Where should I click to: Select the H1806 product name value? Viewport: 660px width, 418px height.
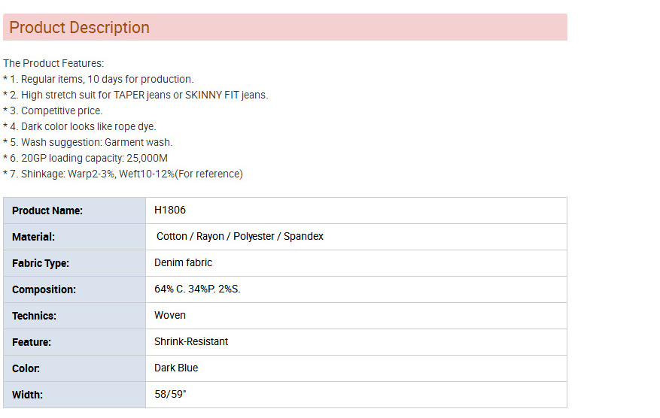point(170,210)
